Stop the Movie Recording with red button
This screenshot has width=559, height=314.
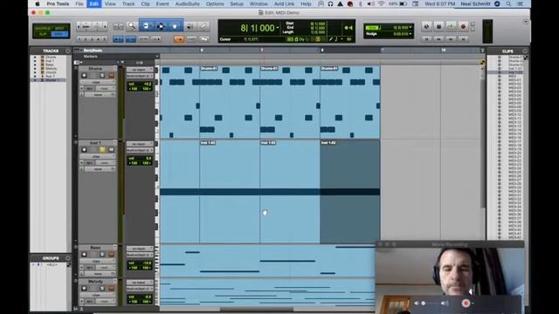466,303
